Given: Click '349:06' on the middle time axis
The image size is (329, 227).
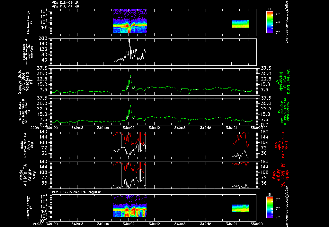Looking at the screenshot, I should 103,128.
